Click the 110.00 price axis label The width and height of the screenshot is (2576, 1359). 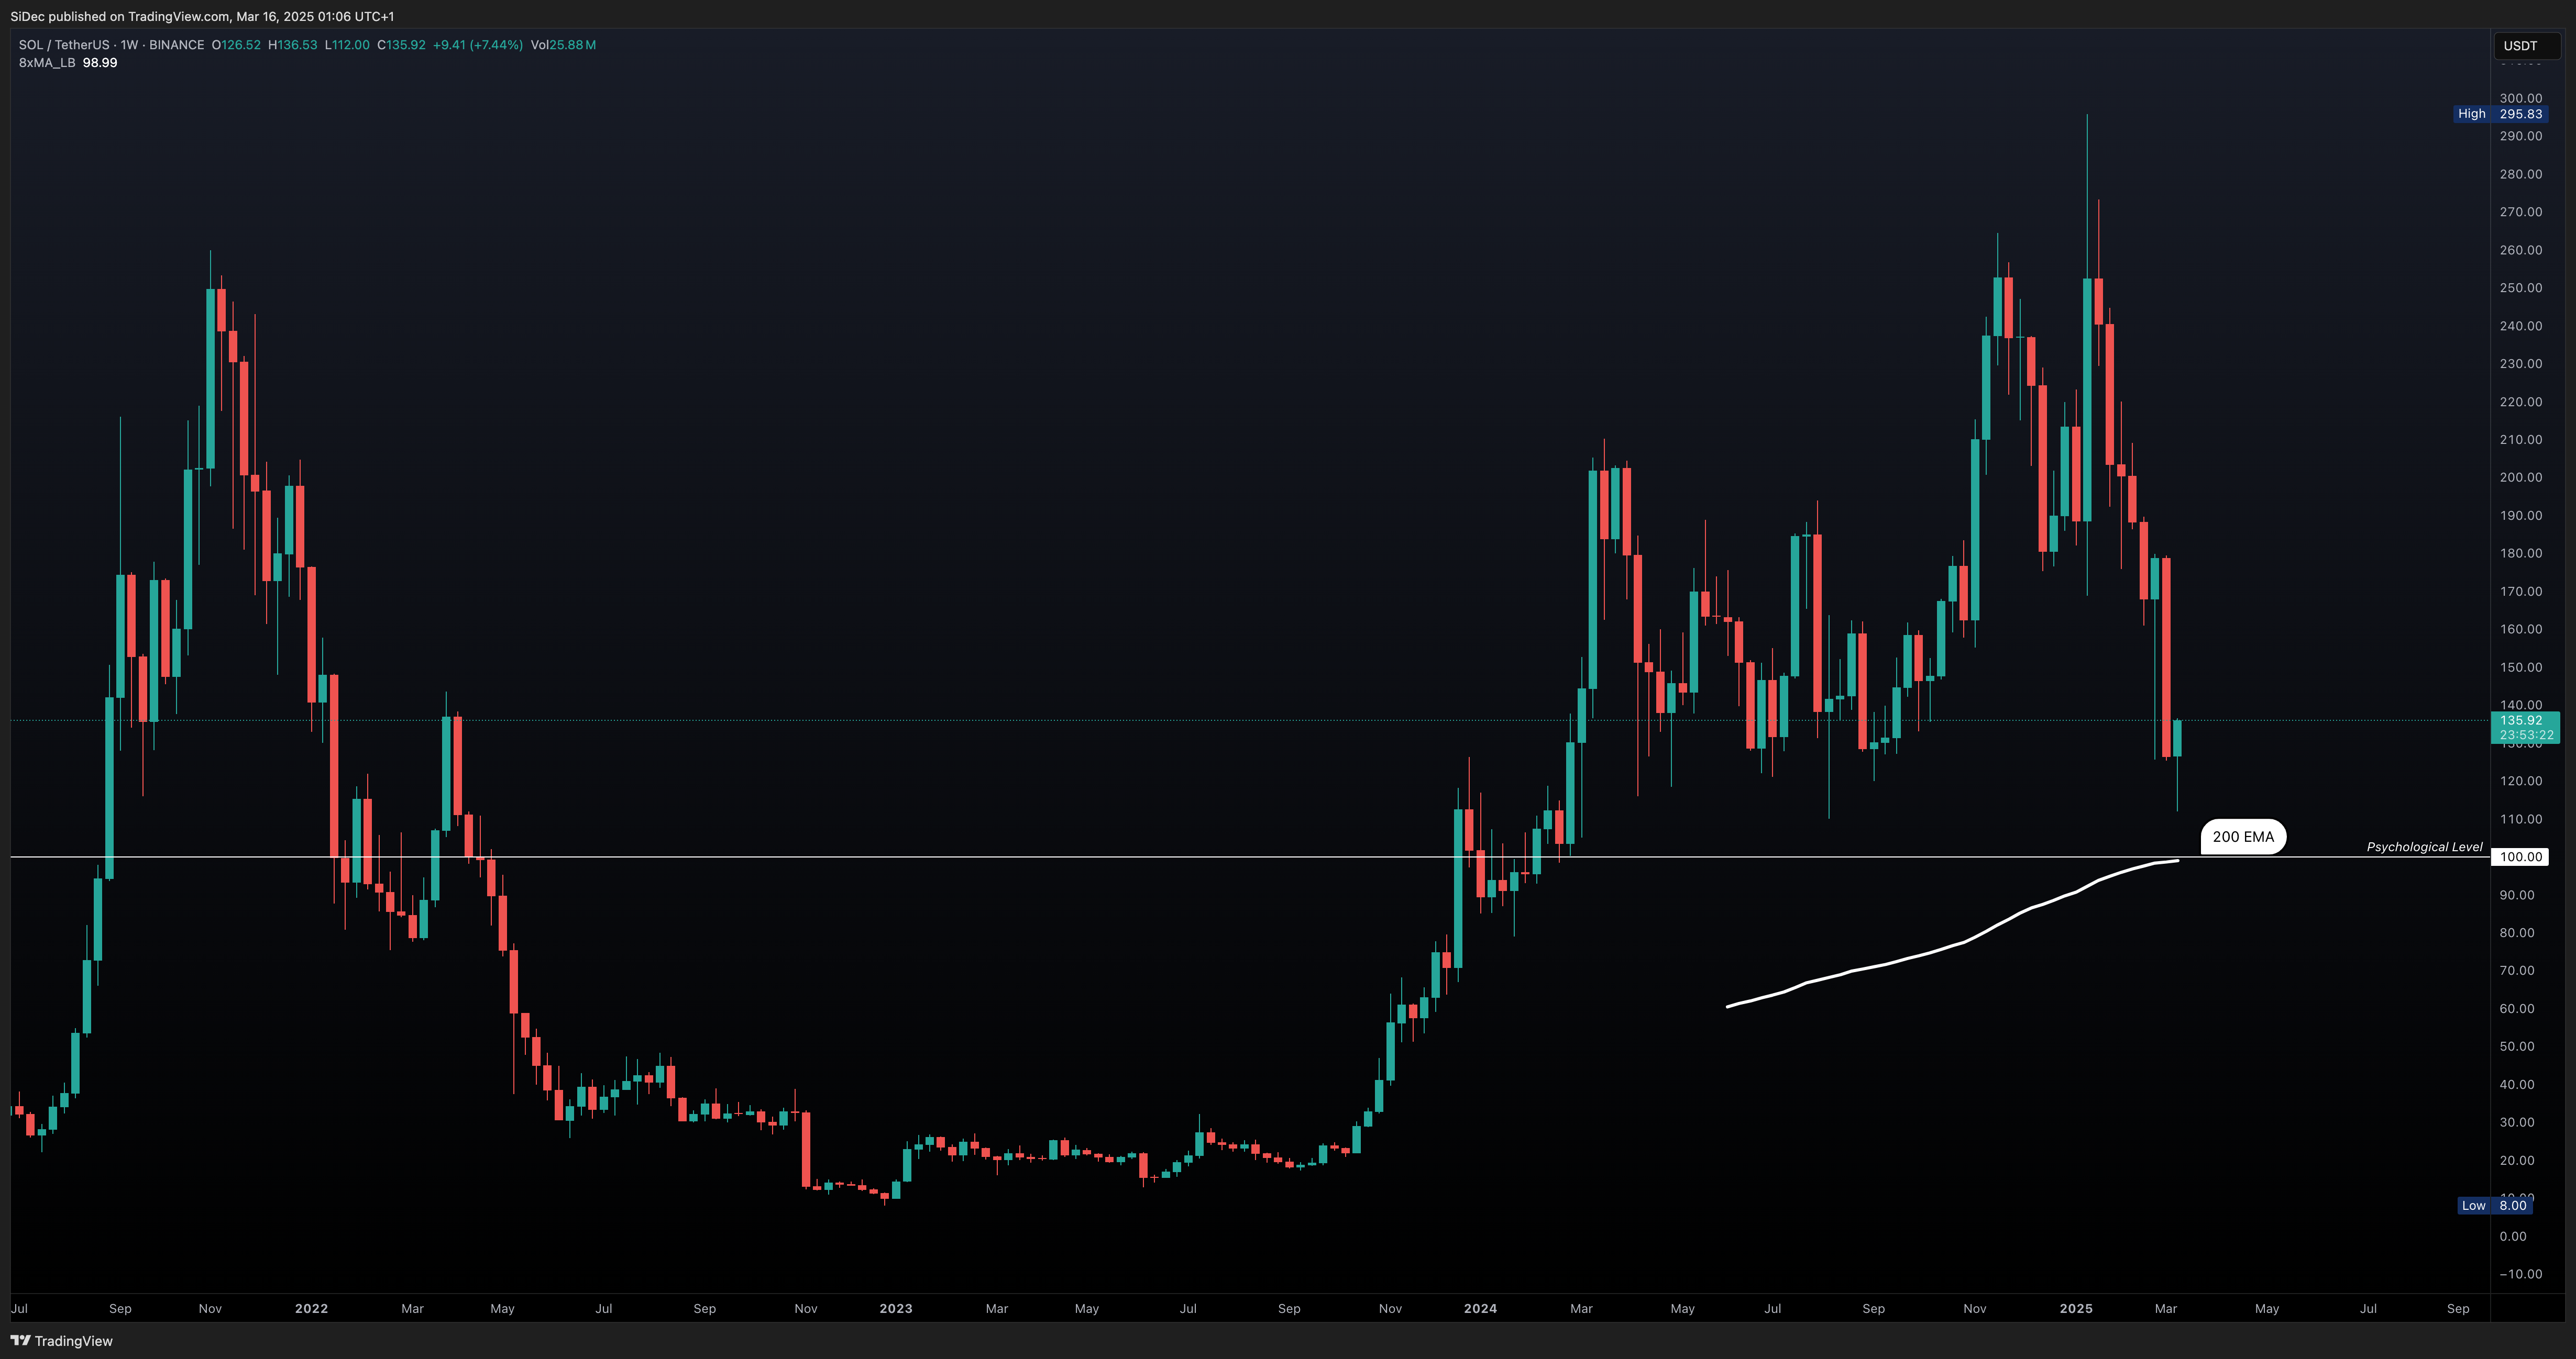2520,819
